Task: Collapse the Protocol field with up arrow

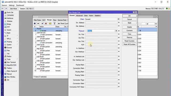Action: [119, 31]
